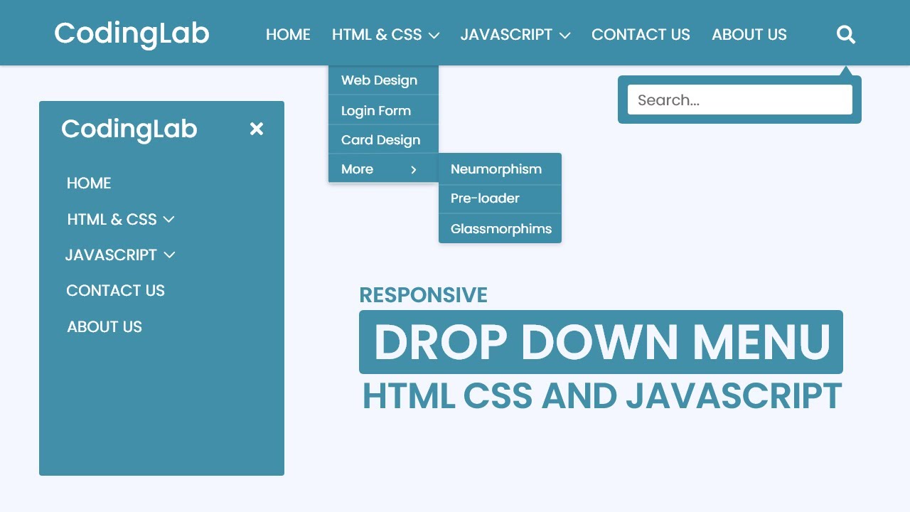
Task: Open ABOUT US in top navbar
Action: point(749,35)
